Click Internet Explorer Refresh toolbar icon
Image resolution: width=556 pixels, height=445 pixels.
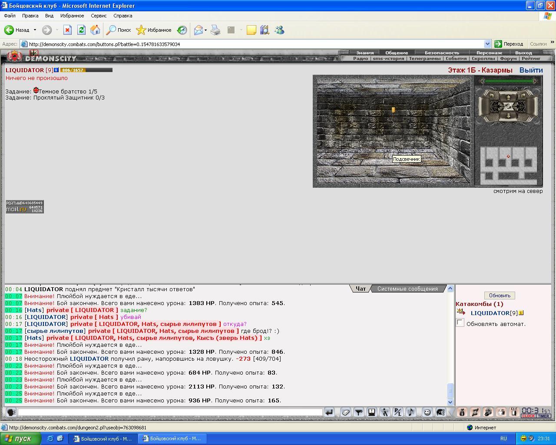point(81,30)
